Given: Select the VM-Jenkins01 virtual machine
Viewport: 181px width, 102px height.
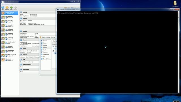Looking at the screenshot, I should (x=10, y=30).
